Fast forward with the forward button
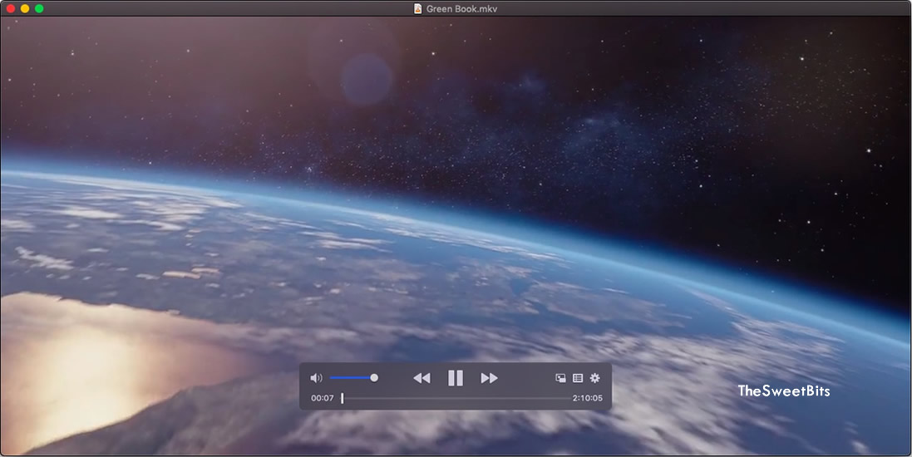Image resolution: width=912 pixels, height=457 pixels. coord(489,379)
